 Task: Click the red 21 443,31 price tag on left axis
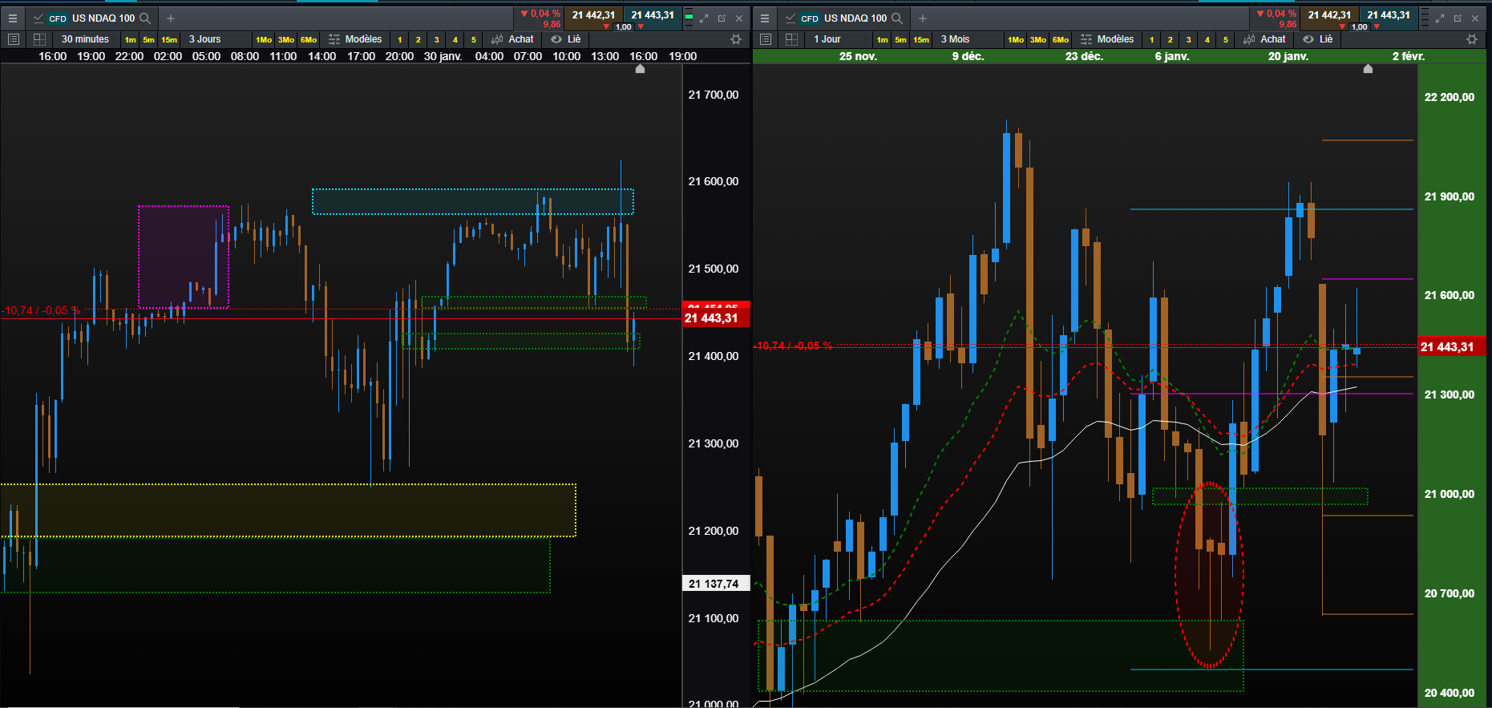[716, 318]
